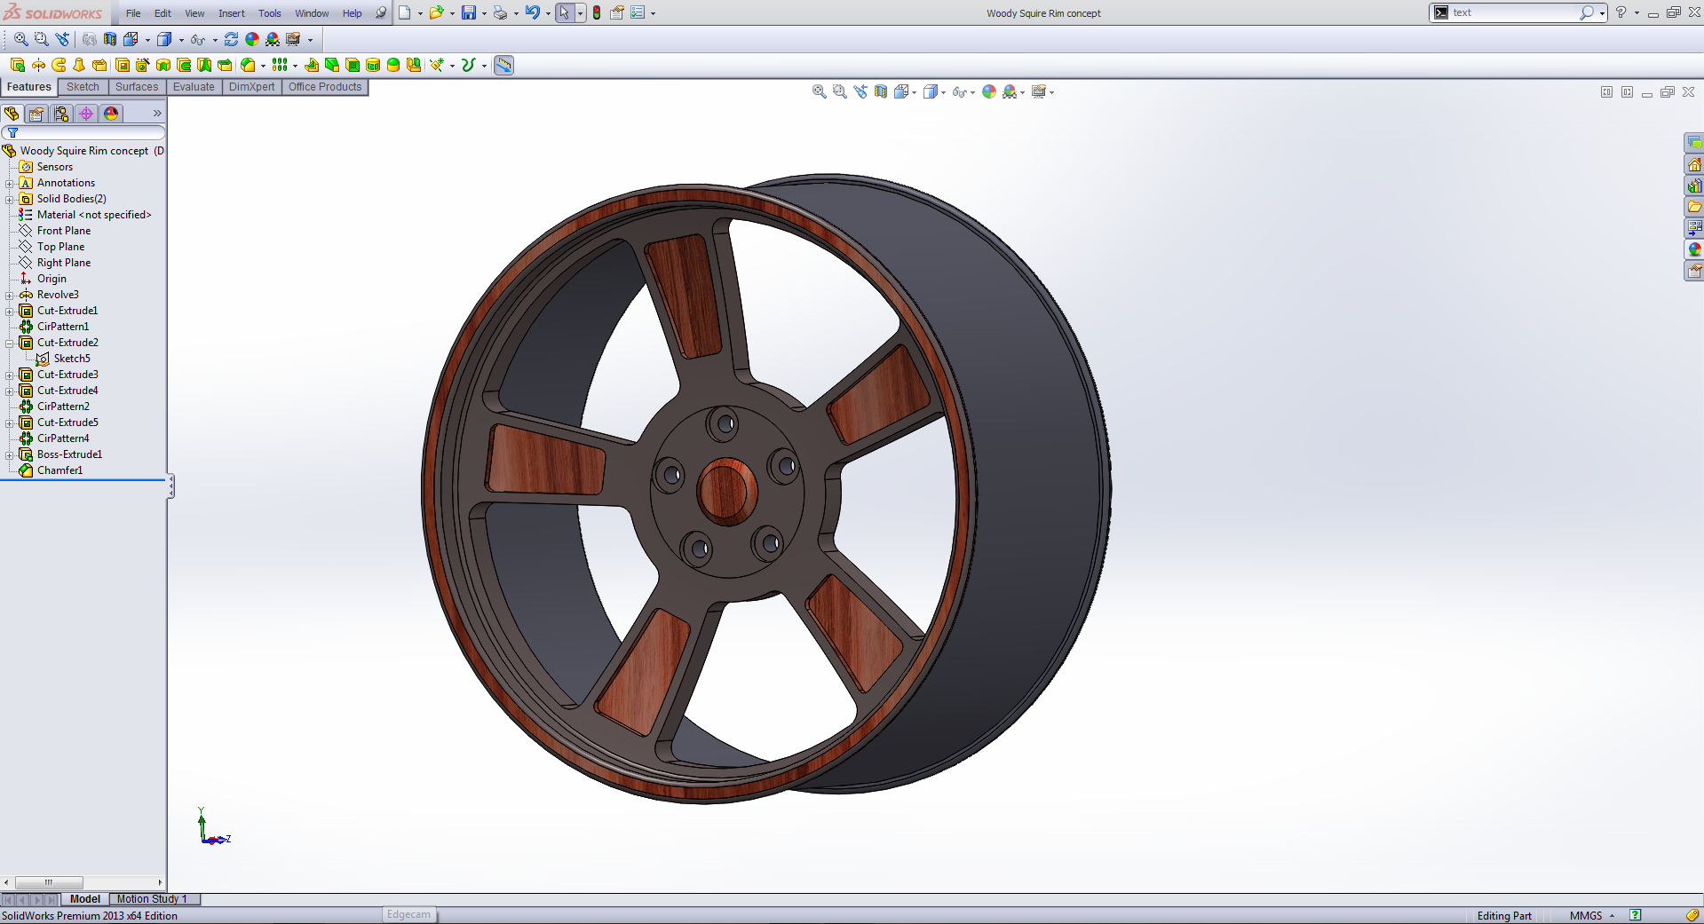Select the Front Plane in the tree

pos(64,231)
